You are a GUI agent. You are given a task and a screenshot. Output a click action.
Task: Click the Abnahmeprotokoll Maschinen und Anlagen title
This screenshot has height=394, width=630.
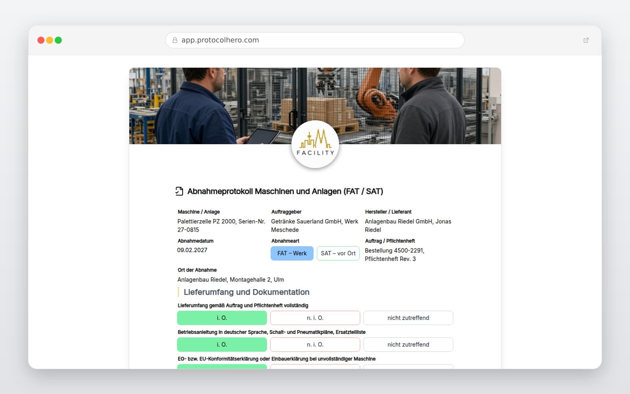tap(285, 191)
